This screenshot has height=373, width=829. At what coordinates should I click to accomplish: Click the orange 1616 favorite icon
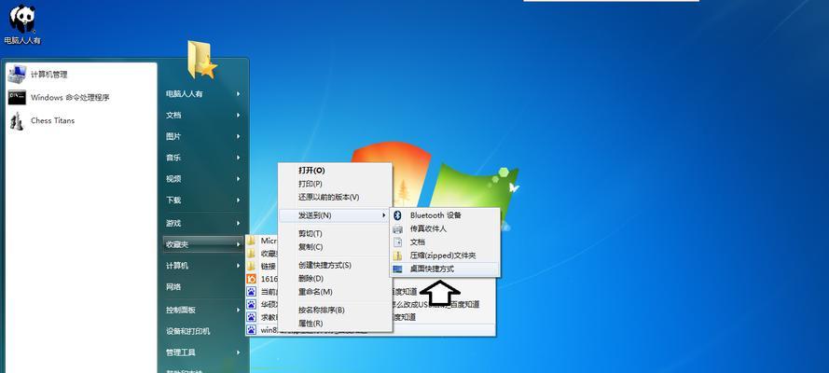(252, 279)
